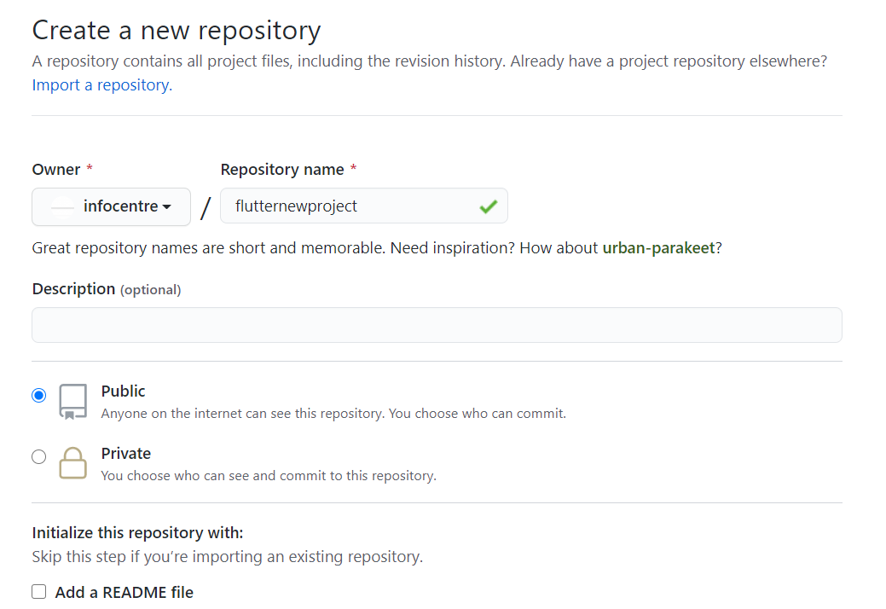Click the infocentre owner avatar icon

click(x=61, y=206)
